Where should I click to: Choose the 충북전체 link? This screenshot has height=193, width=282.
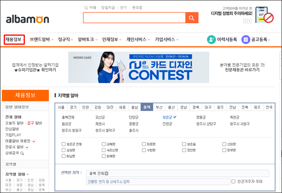[68, 118]
